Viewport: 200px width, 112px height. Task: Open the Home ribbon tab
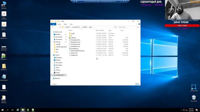point(59,24)
